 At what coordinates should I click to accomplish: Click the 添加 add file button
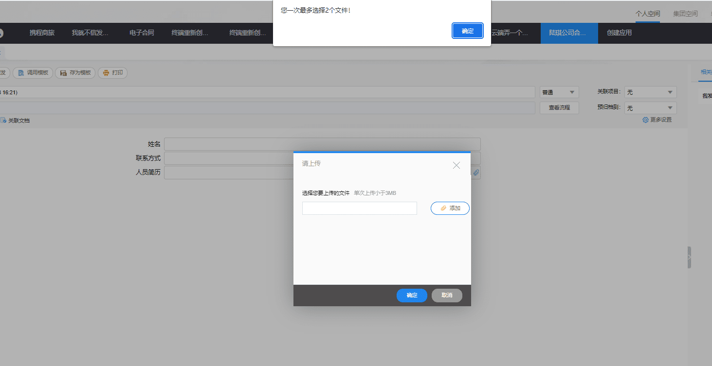[x=450, y=208]
